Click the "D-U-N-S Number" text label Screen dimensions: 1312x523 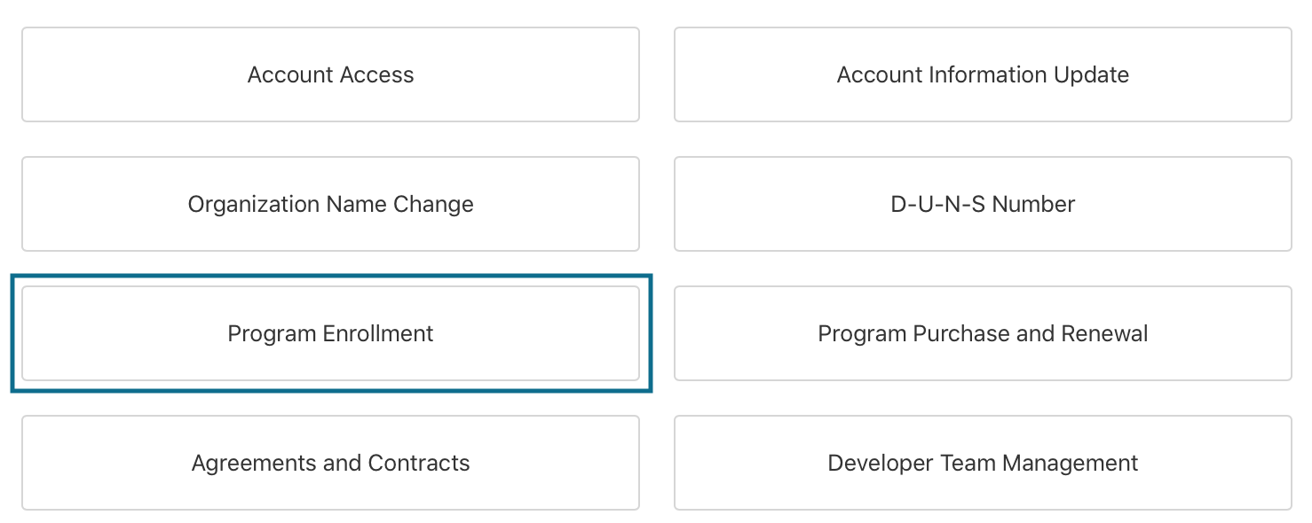(983, 204)
